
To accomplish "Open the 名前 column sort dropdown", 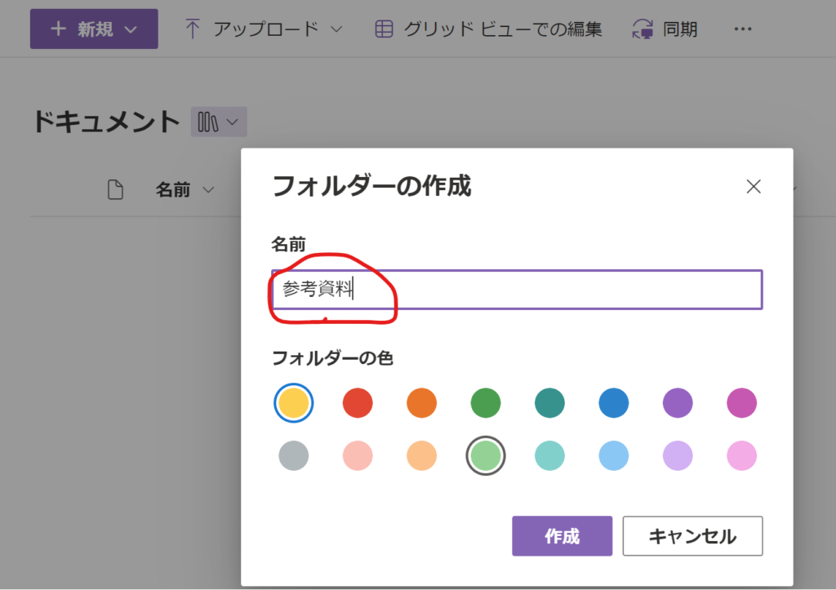I will pos(208,190).
